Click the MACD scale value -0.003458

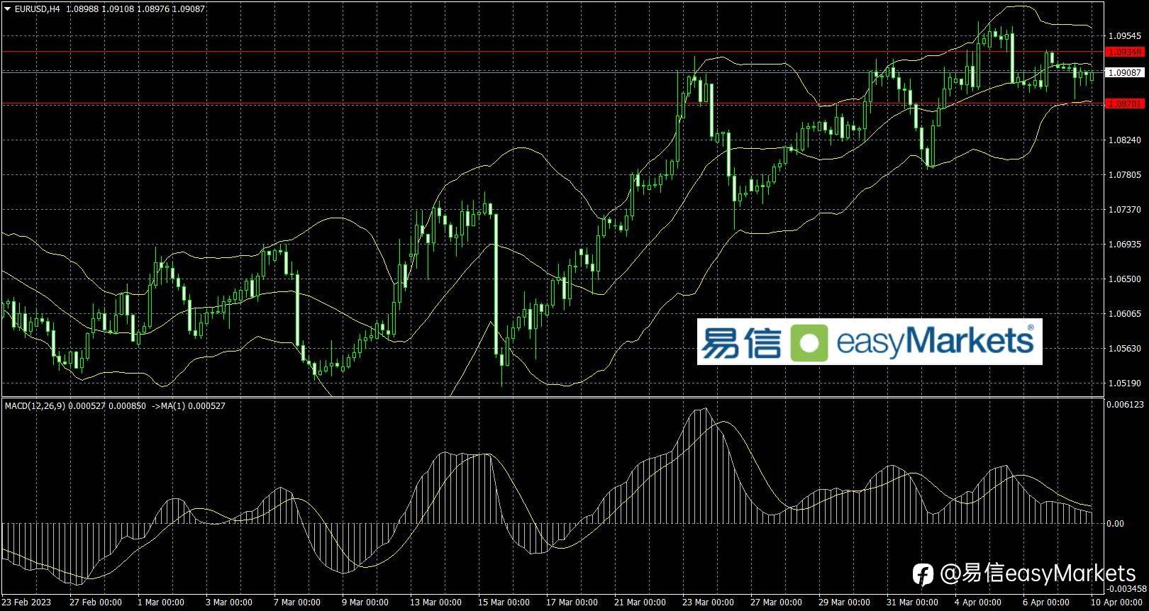1127,588
